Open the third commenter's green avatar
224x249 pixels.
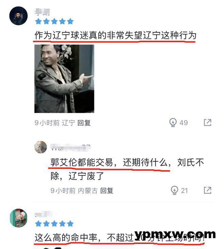pyautogui.click(x=18, y=218)
